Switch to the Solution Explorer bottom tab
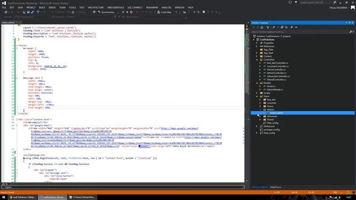Screen dimensions: 356x200 [260, 187]
